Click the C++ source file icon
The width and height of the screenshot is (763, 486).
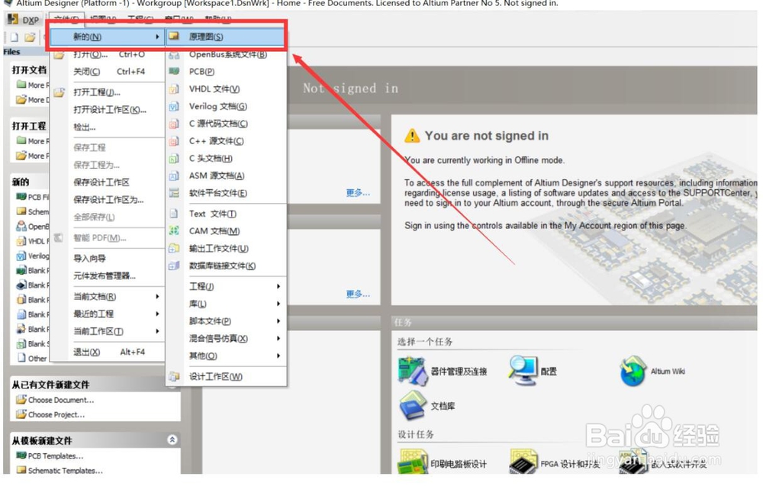point(174,141)
